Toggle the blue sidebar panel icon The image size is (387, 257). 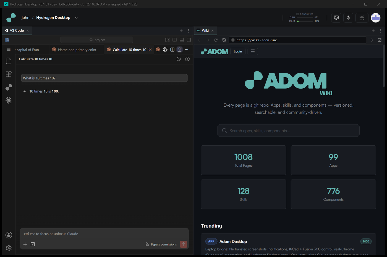pyautogui.click(x=7, y=40)
